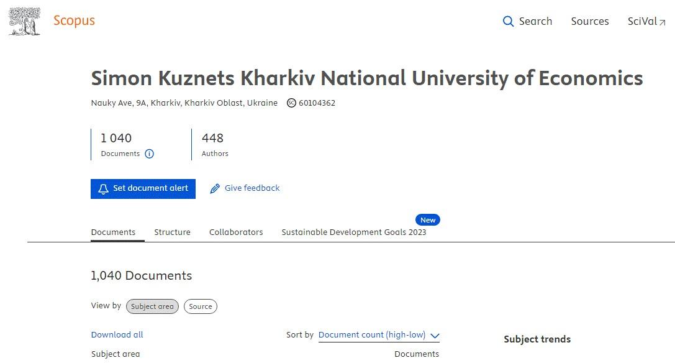Click the New badge above Sustainable Development Goals
The width and height of the screenshot is (675, 363).
click(x=427, y=220)
